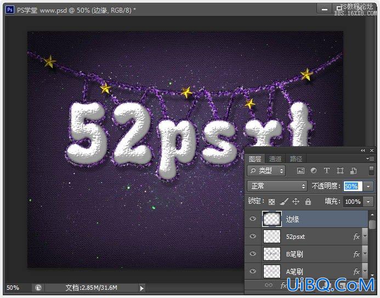Filter layers by pixel image type icon
The image size is (380, 298).
coord(300,171)
